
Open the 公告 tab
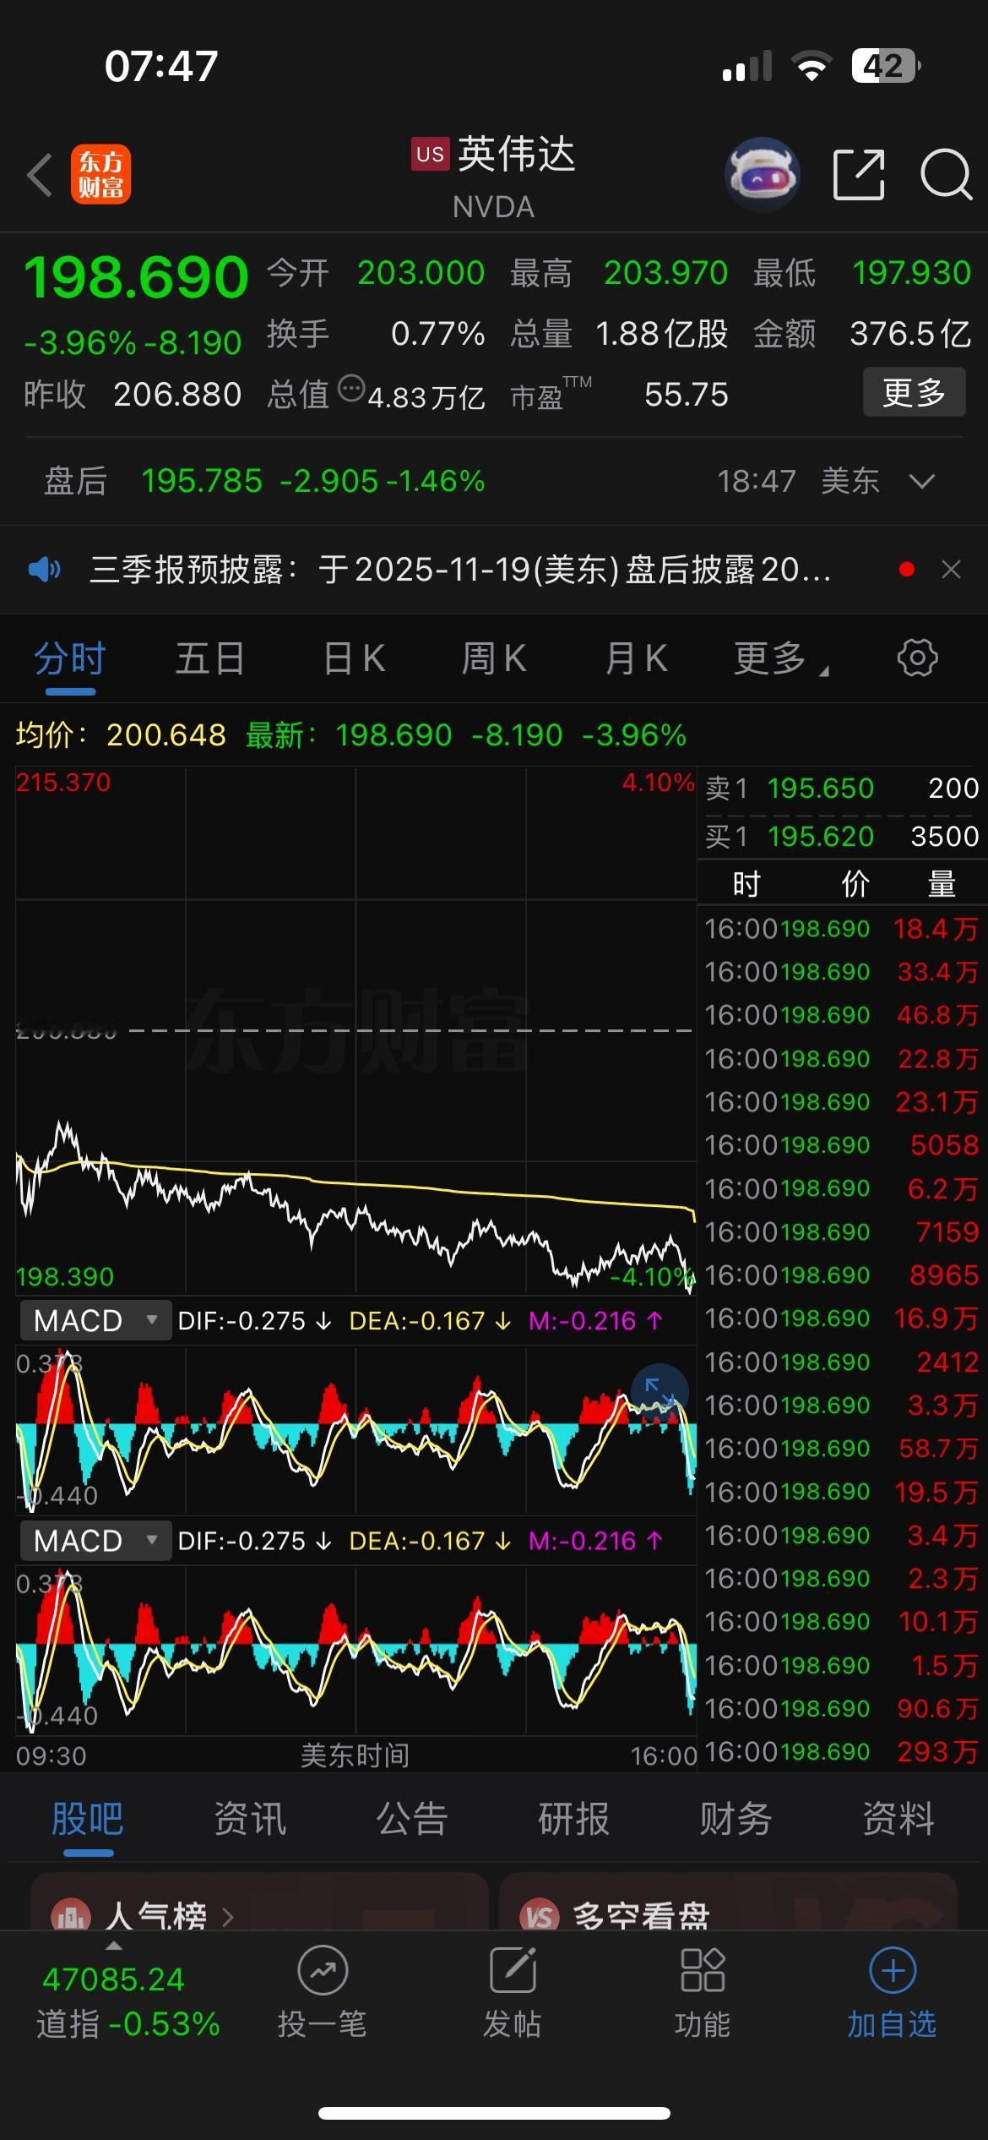point(412,1818)
